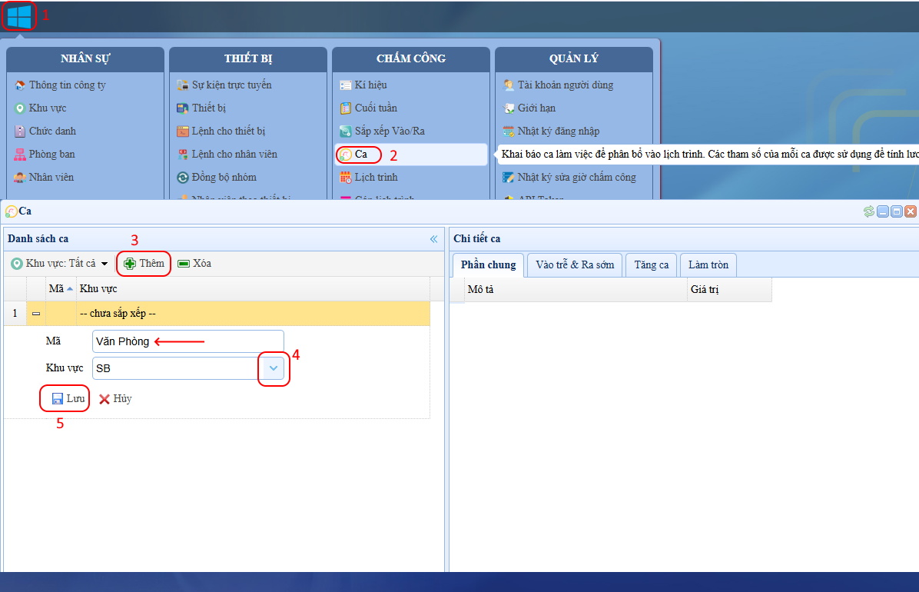This screenshot has height=592, width=919.
Task: Click Lệnh cho thiết bị icon
Action: point(182,131)
